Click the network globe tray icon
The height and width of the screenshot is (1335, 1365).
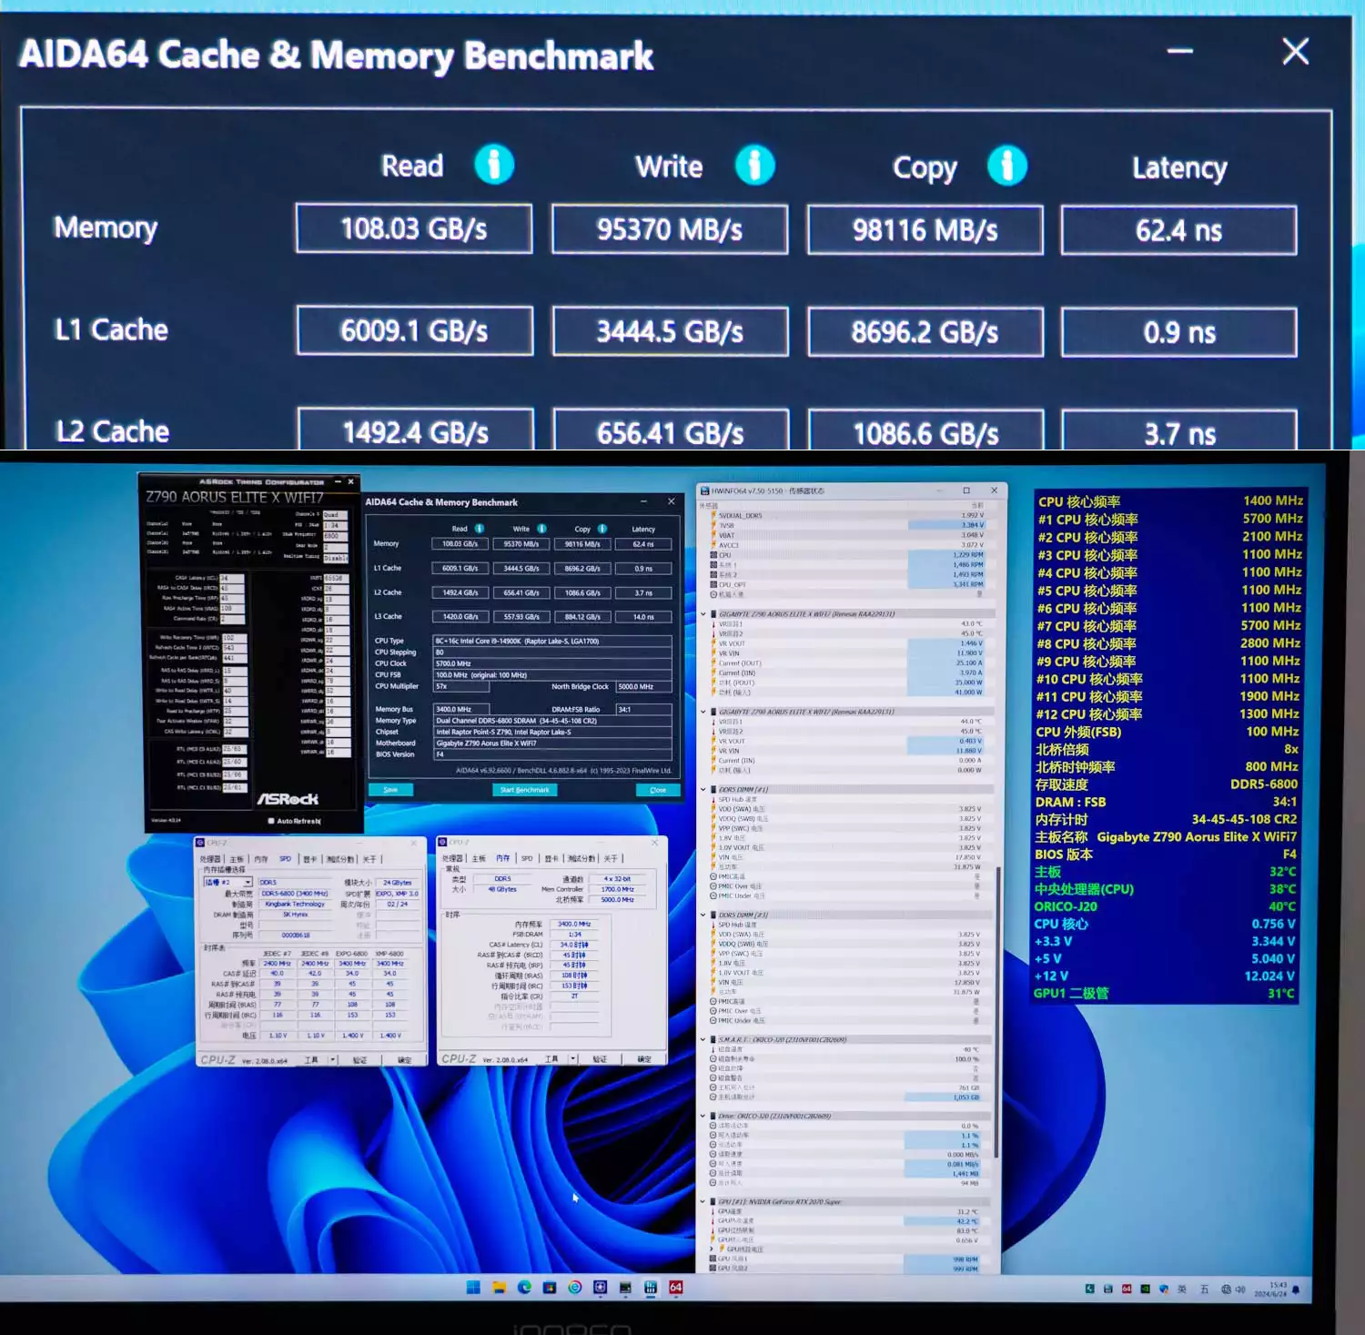tap(1226, 1289)
